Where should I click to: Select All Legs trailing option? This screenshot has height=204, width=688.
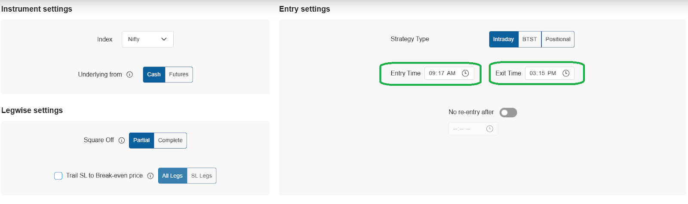pyautogui.click(x=172, y=176)
